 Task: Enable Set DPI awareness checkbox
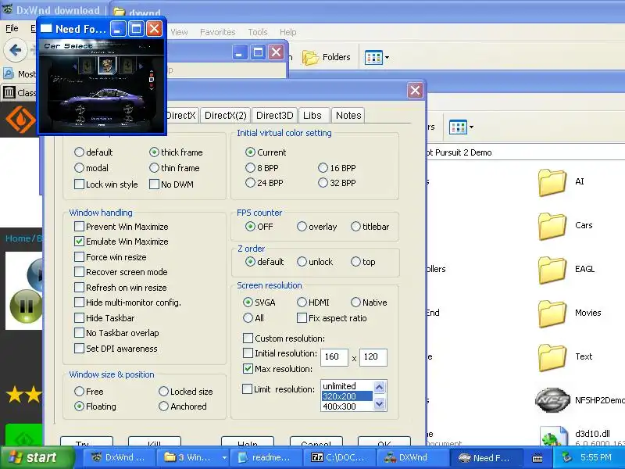pos(79,348)
